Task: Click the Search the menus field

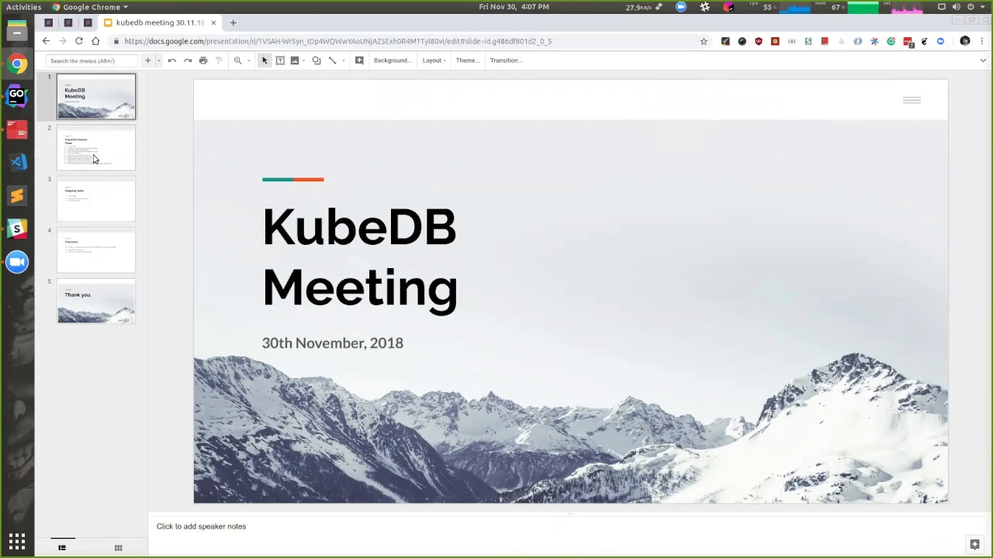Action: point(92,60)
